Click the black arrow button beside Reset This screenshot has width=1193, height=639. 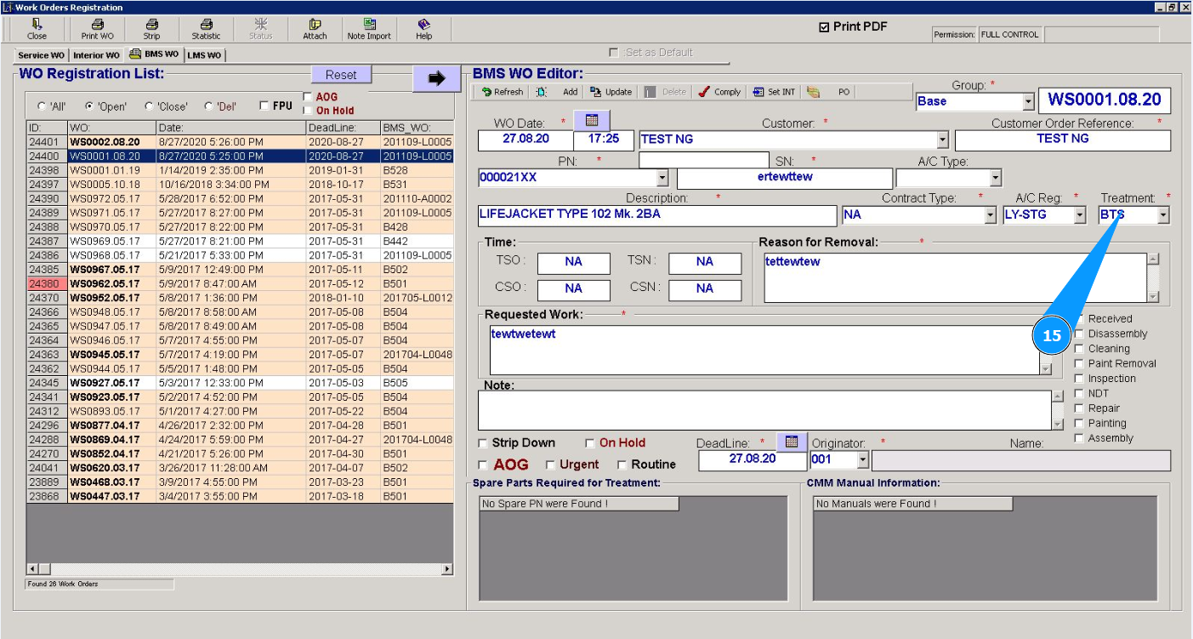[436, 78]
